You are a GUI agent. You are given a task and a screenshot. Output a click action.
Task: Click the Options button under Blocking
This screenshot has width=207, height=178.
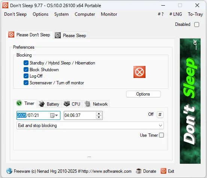[143, 94]
